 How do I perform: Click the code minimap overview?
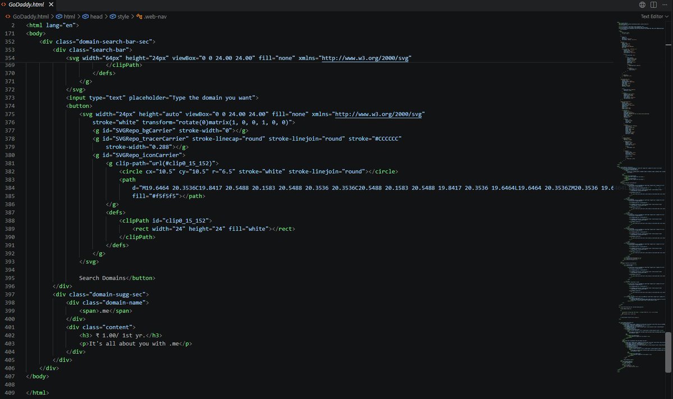coord(641,197)
